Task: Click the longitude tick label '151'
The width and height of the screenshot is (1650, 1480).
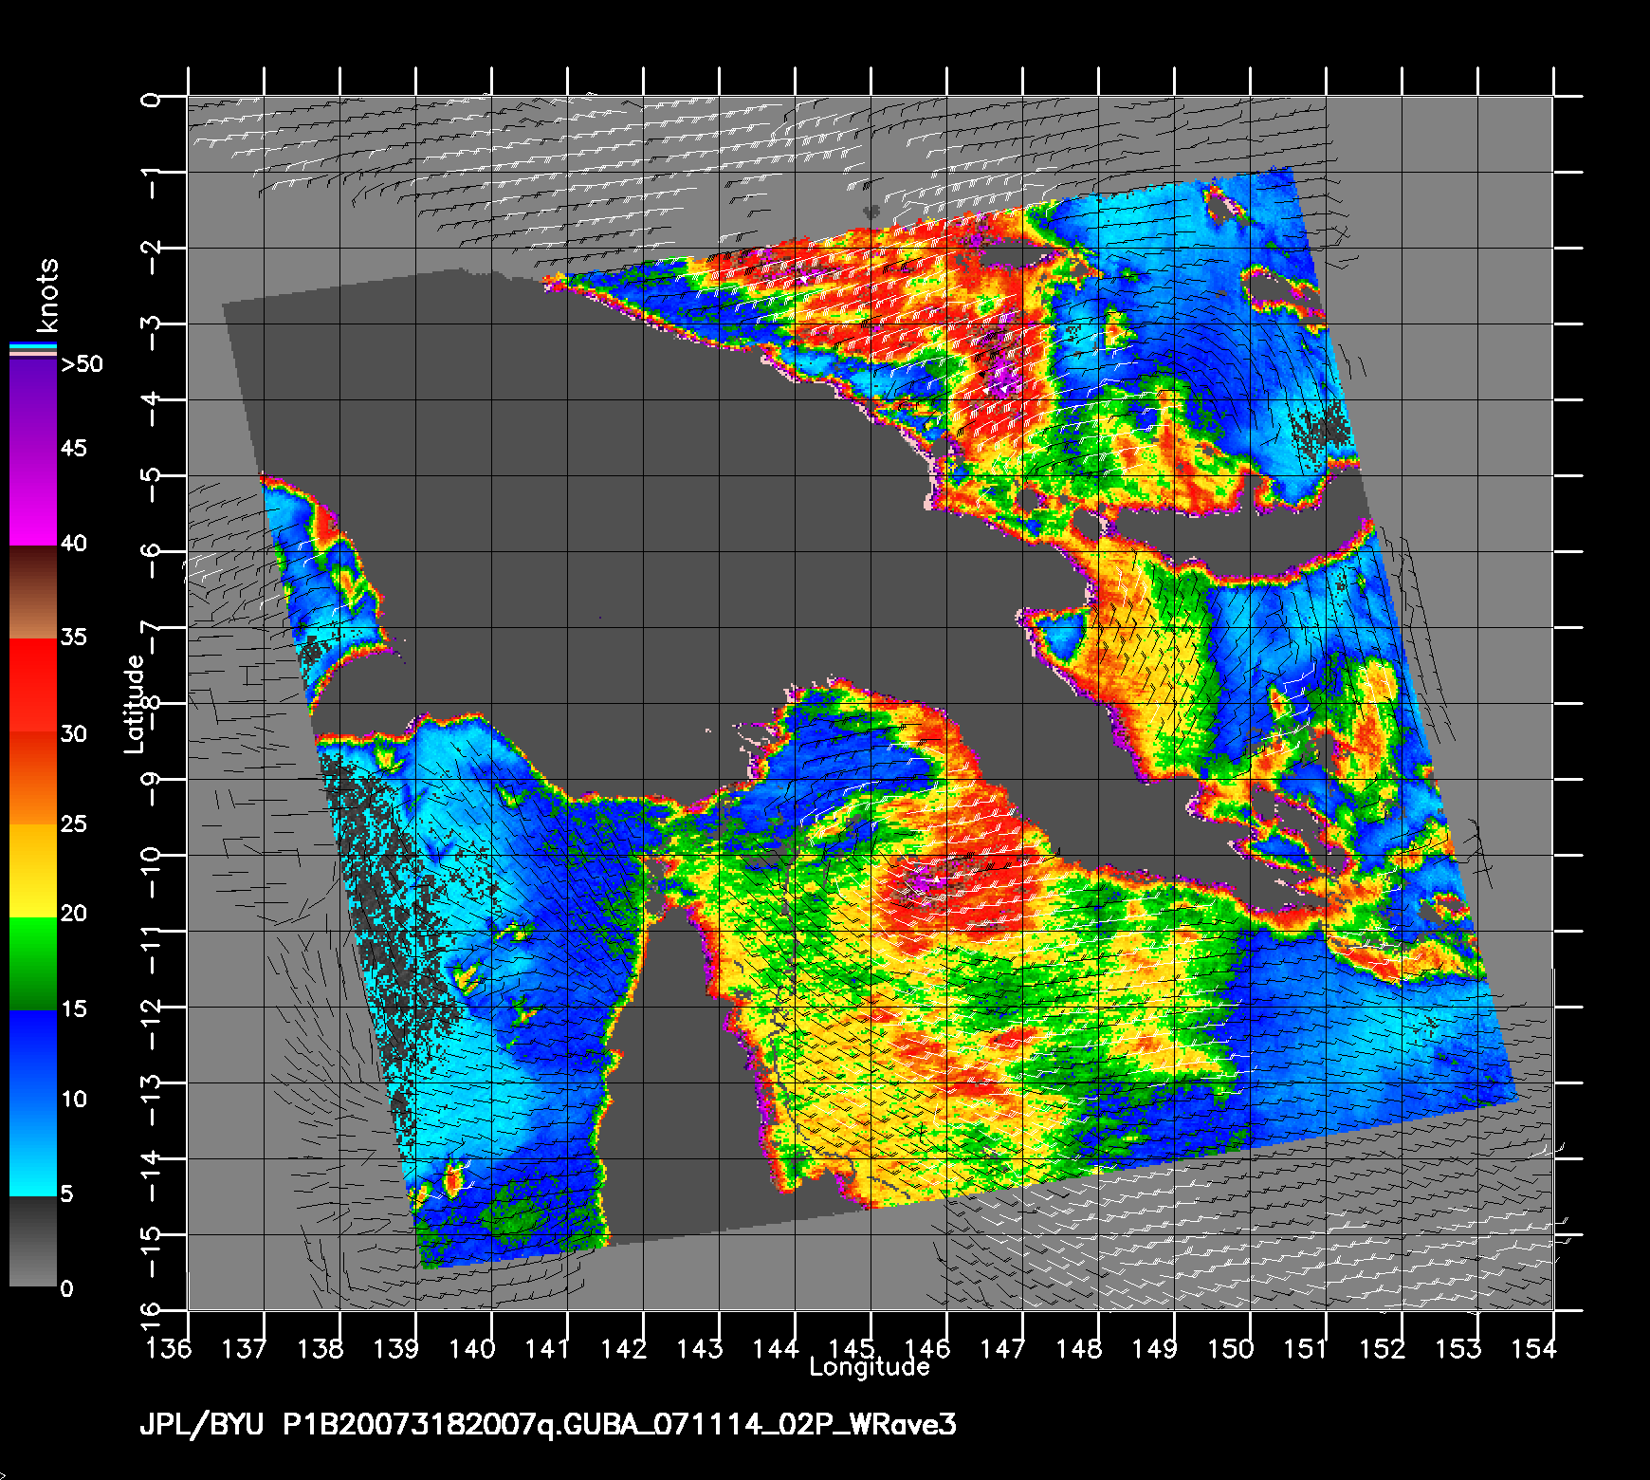Action: pyautogui.click(x=1306, y=1347)
